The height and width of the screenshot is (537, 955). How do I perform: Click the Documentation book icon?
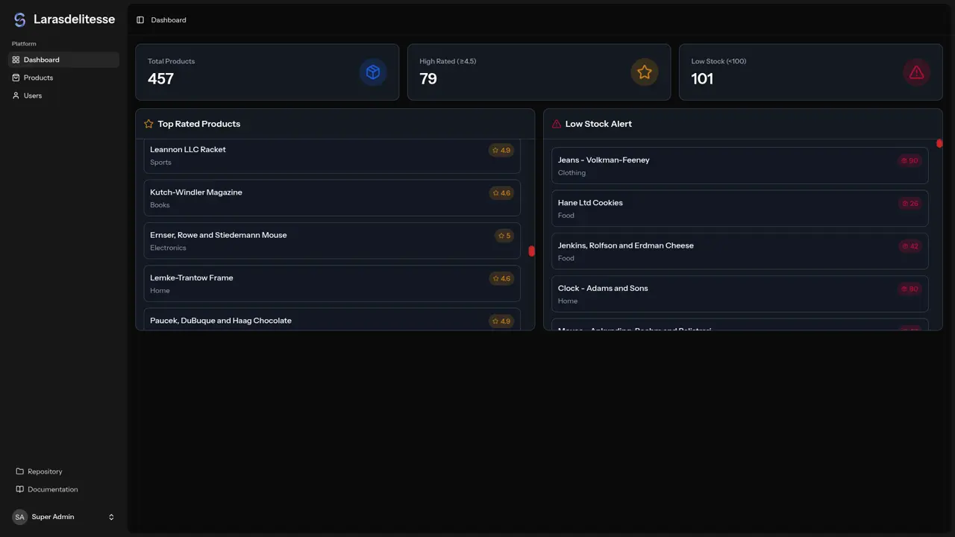(x=20, y=489)
